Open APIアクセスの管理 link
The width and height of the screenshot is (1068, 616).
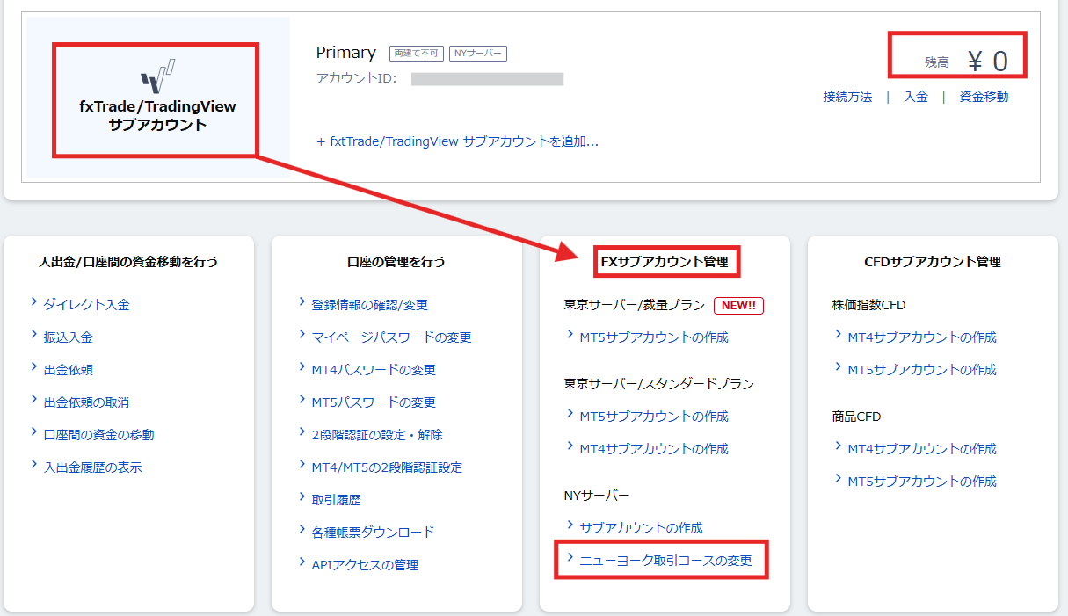pos(364,565)
